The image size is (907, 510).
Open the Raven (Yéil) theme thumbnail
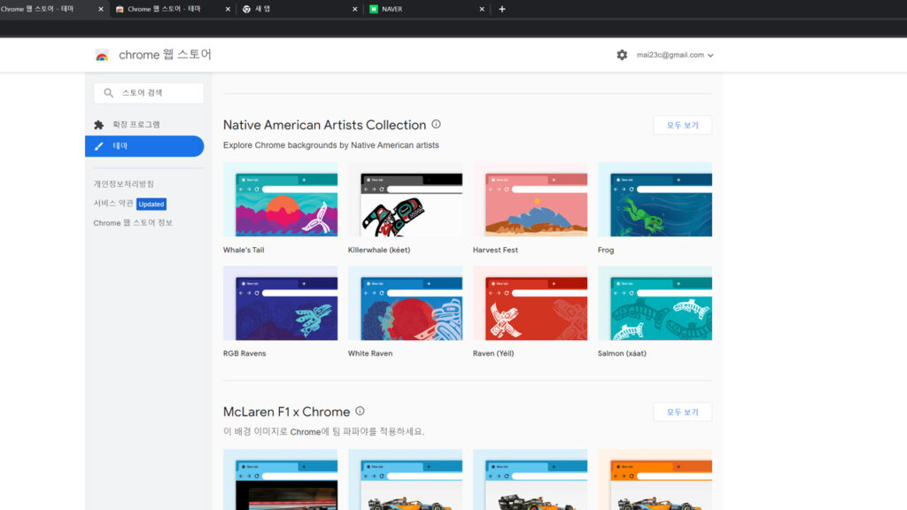pos(531,303)
